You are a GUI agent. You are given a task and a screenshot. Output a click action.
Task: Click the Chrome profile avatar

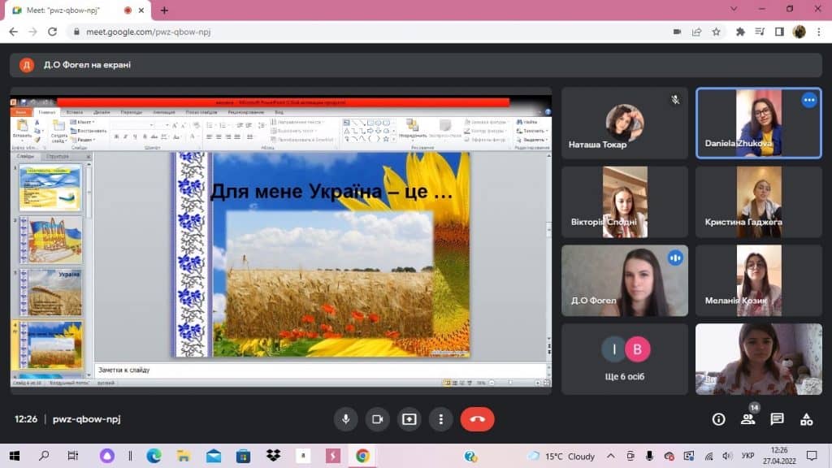click(x=799, y=32)
